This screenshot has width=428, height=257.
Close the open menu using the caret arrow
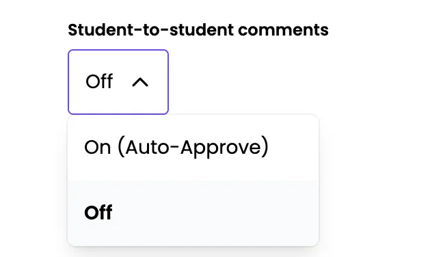[x=140, y=82]
